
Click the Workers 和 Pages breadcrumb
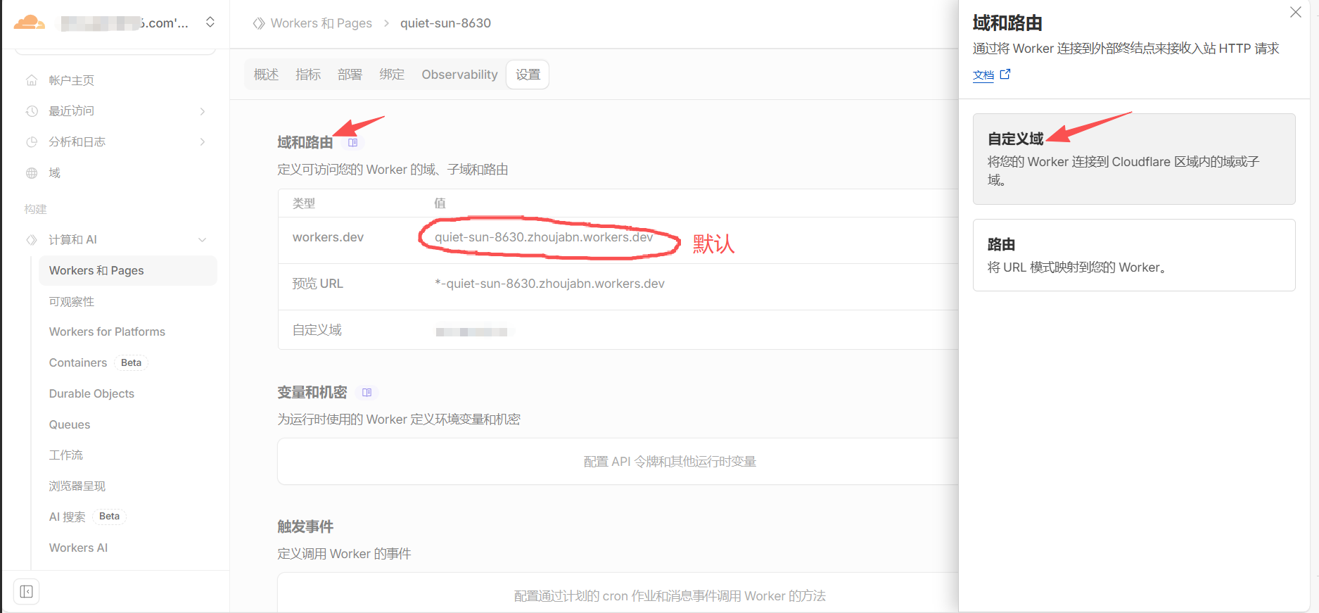coord(321,23)
